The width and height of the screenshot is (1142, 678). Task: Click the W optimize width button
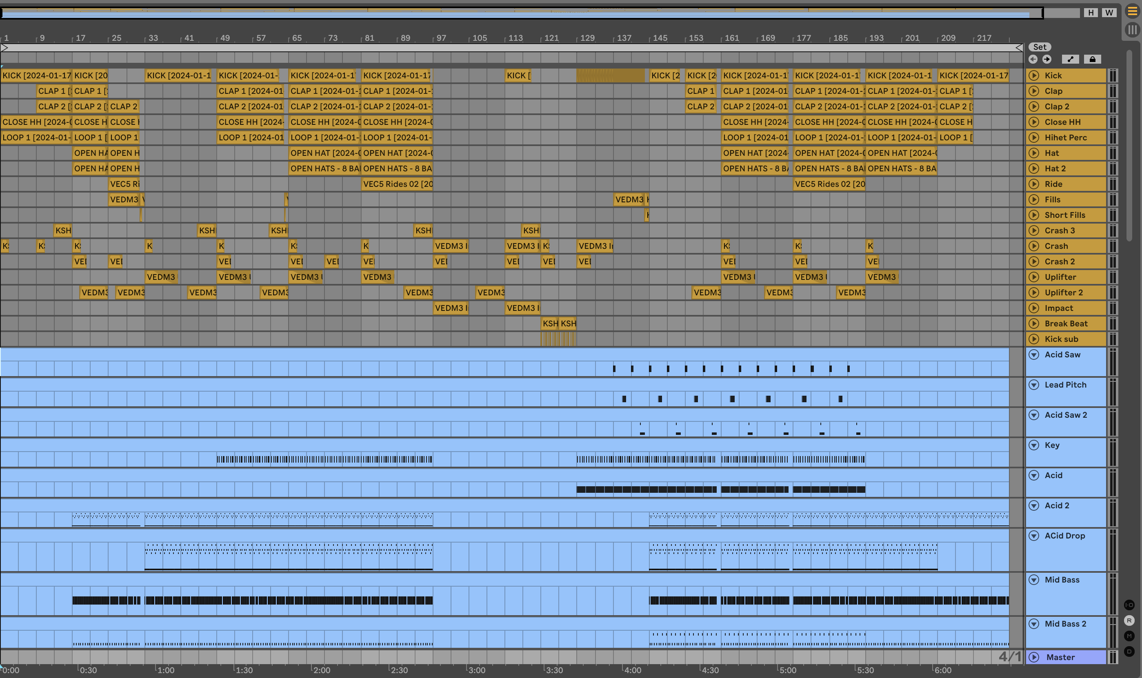point(1109,13)
